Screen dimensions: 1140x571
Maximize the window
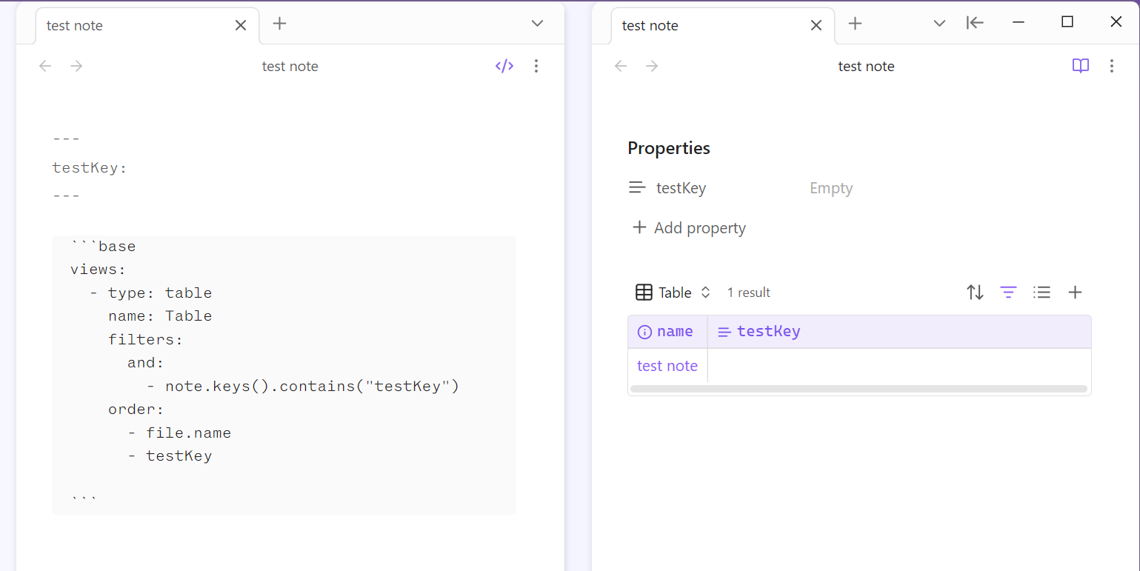pyautogui.click(x=1067, y=22)
